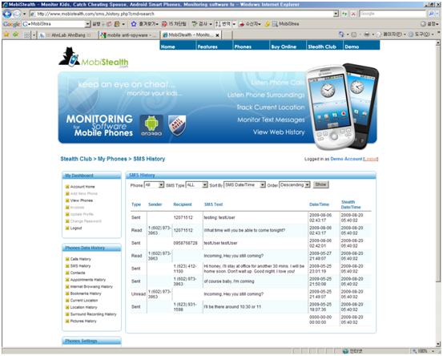Click the Show button
The width and height of the screenshot is (443, 356).
321,184
